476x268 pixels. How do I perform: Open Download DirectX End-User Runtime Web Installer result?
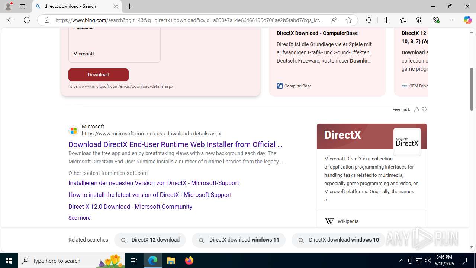click(x=175, y=144)
